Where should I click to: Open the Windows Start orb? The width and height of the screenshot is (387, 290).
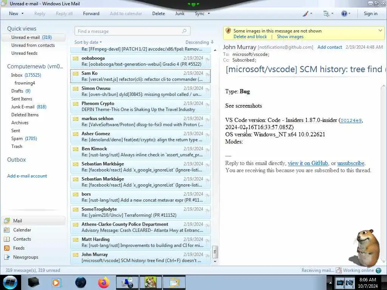(10, 282)
